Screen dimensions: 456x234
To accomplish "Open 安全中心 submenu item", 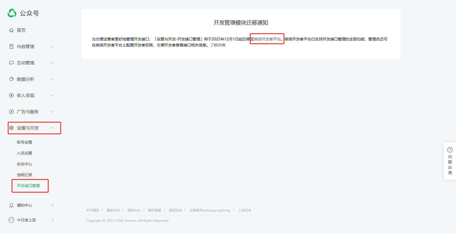I will [25, 164].
